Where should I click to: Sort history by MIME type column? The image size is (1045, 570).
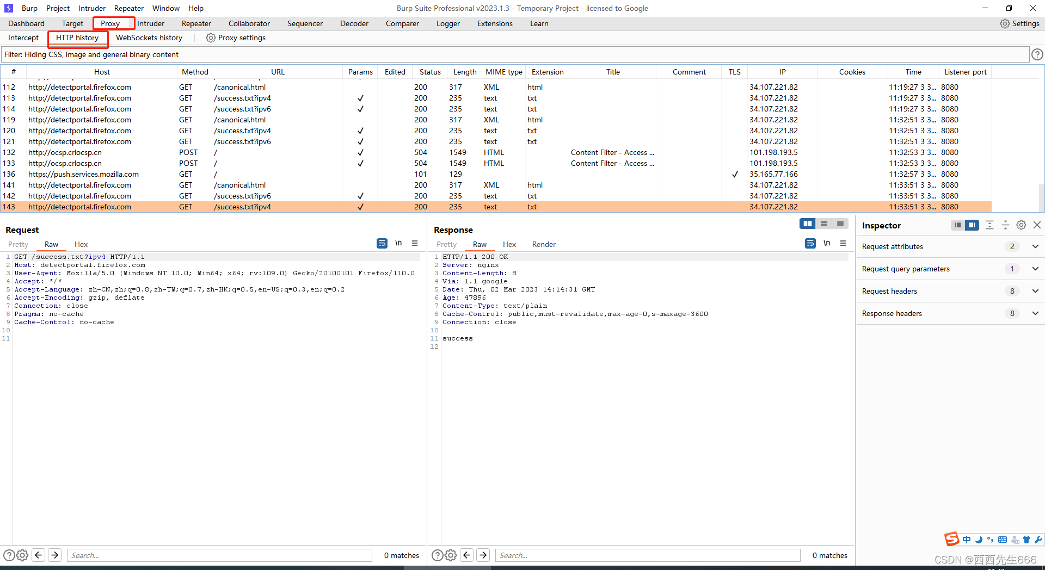tap(504, 72)
